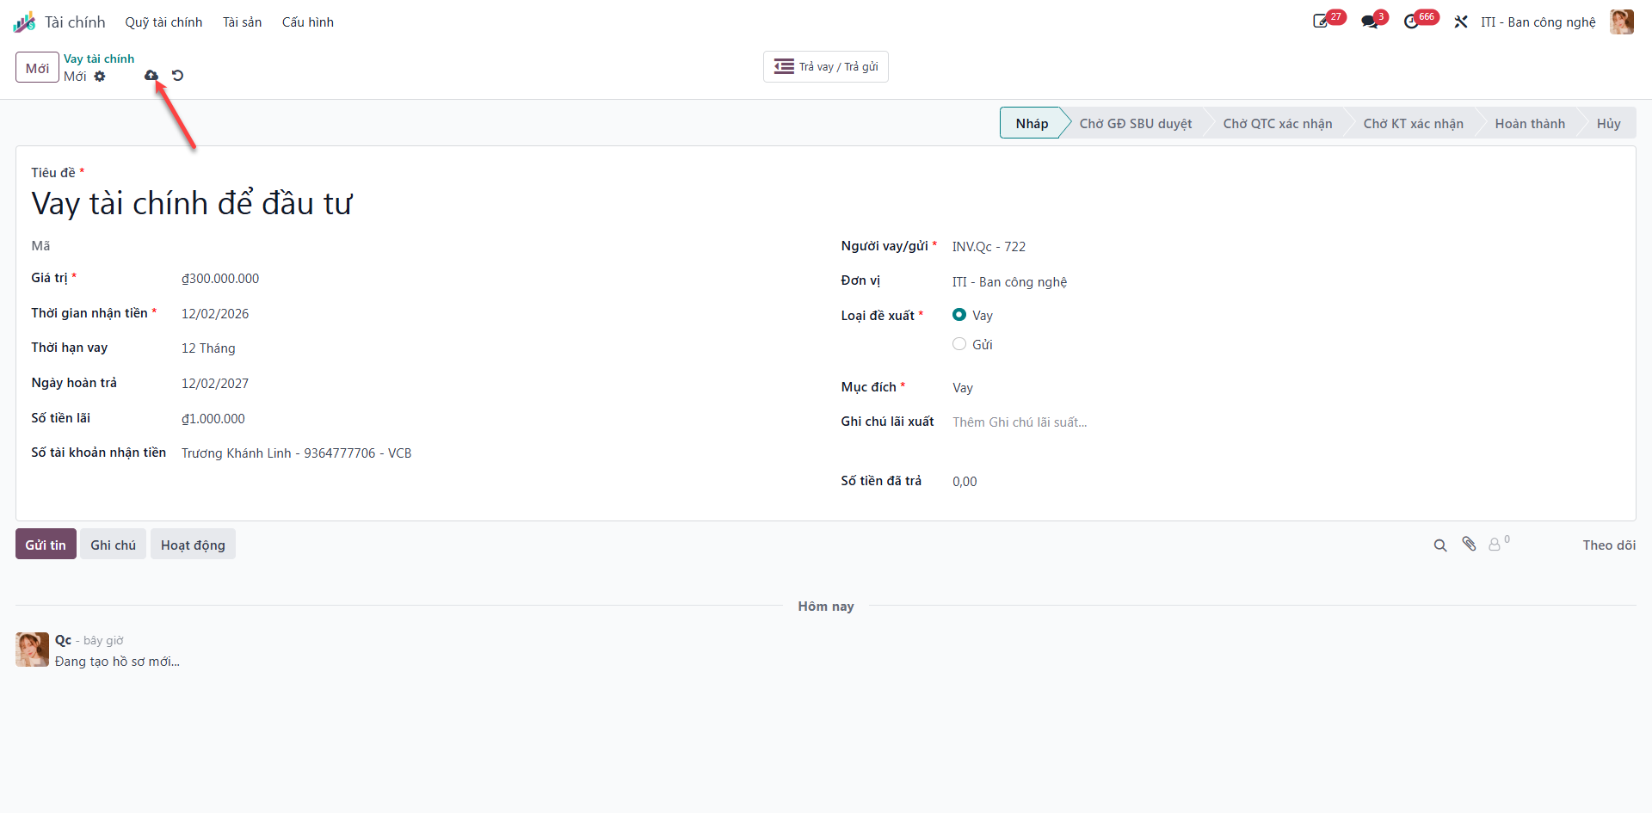This screenshot has width=1652, height=813.
Task: Click the Hoạt động button
Action: coord(193,545)
